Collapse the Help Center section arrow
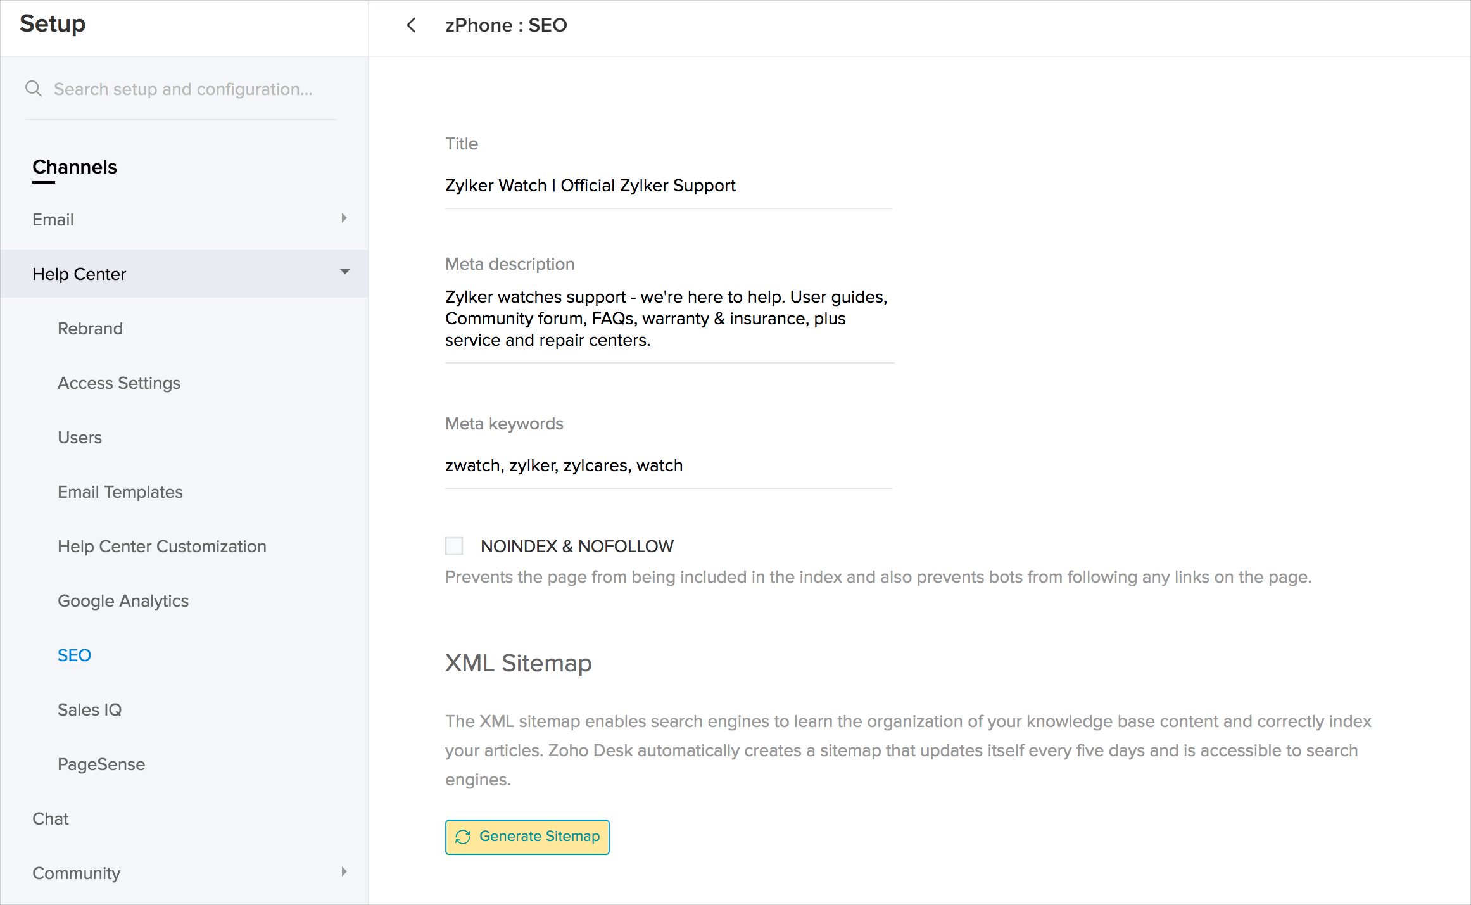1471x905 pixels. [x=344, y=272]
